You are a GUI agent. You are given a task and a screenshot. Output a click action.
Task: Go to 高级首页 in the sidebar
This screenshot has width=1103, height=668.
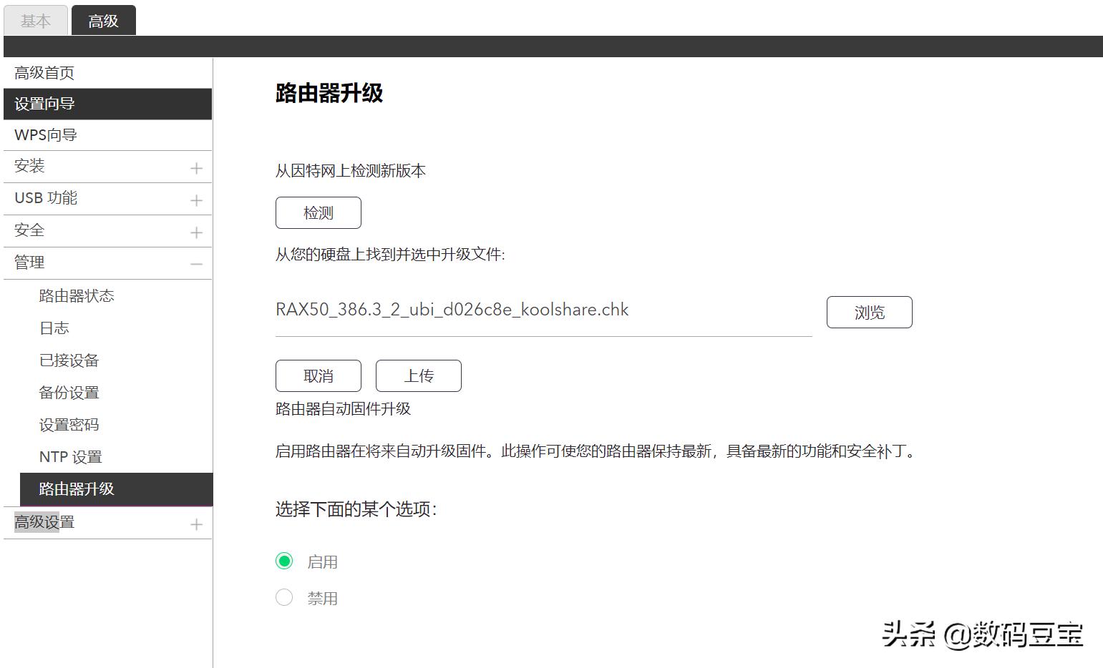click(x=43, y=72)
